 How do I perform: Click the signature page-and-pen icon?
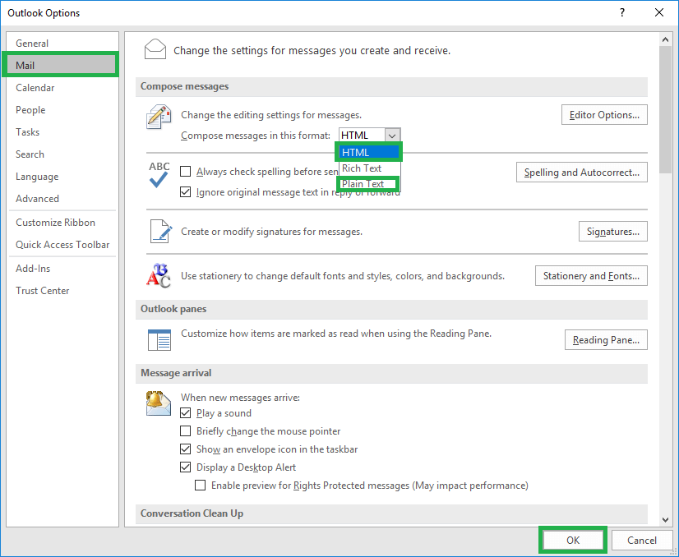(160, 231)
